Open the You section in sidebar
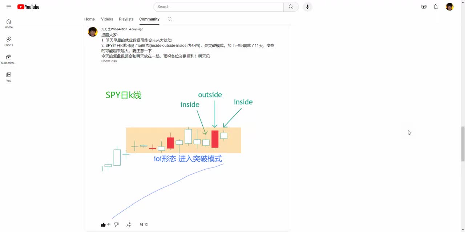Screen dimensions: 465x232 point(9,77)
